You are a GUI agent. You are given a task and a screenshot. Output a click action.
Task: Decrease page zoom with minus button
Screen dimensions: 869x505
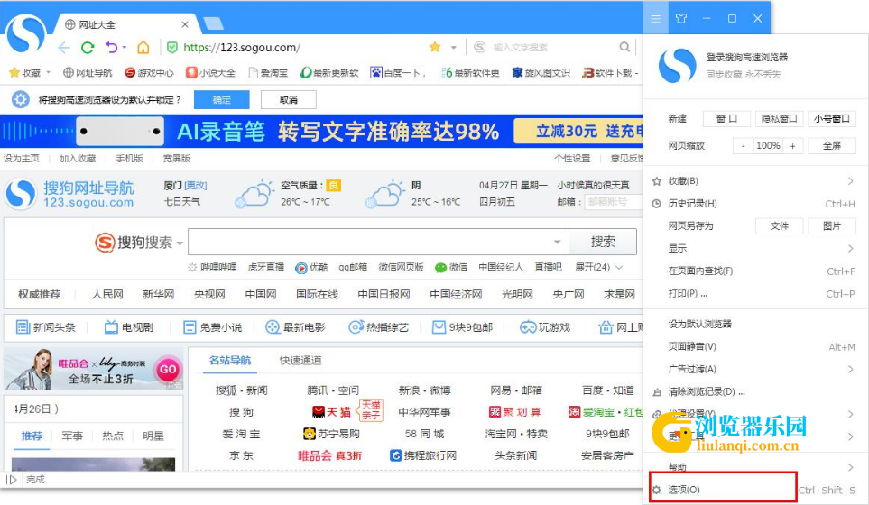pyautogui.click(x=744, y=145)
